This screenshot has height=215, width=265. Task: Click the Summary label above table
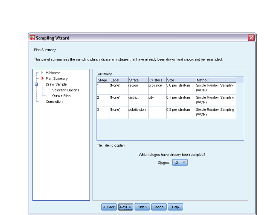click(x=104, y=74)
